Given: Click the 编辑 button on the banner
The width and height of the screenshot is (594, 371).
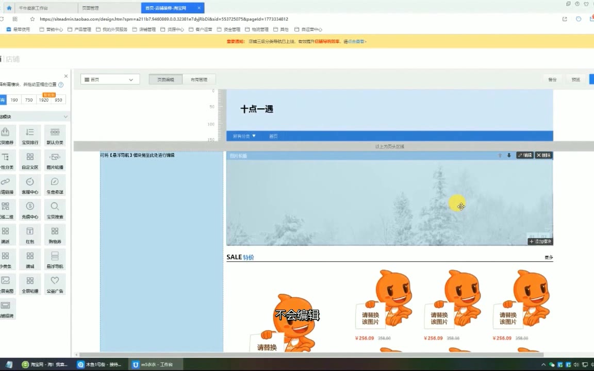Looking at the screenshot, I should pos(525,155).
